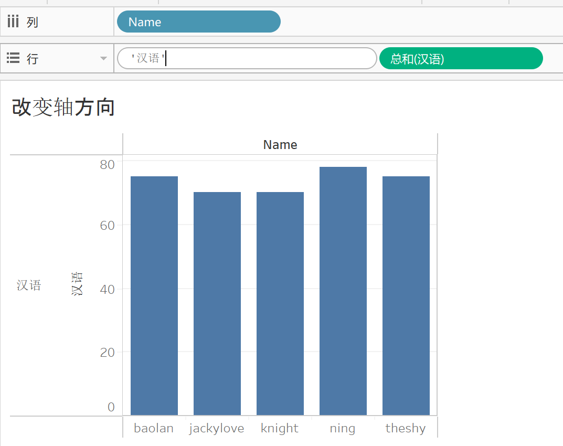Select the Name pill on Columns
Viewport: 563px width, 446px height.
coord(198,22)
